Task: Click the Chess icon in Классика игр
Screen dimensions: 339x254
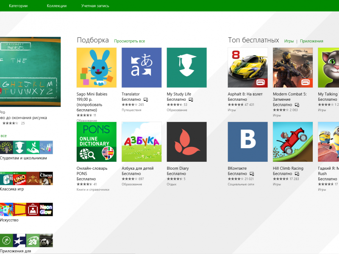Action: tap(46, 178)
